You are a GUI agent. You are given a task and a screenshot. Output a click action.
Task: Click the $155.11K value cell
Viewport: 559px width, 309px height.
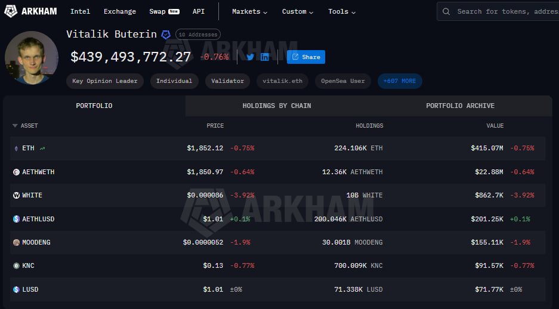pos(487,242)
